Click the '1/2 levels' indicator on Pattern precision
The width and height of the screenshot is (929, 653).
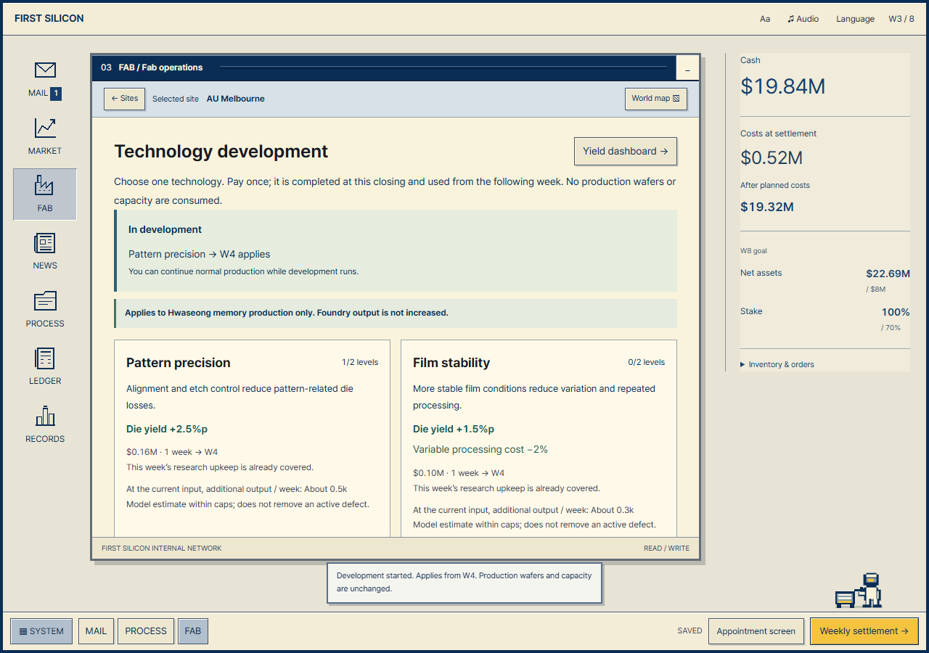pyautogui.click(x=360, y=362)
